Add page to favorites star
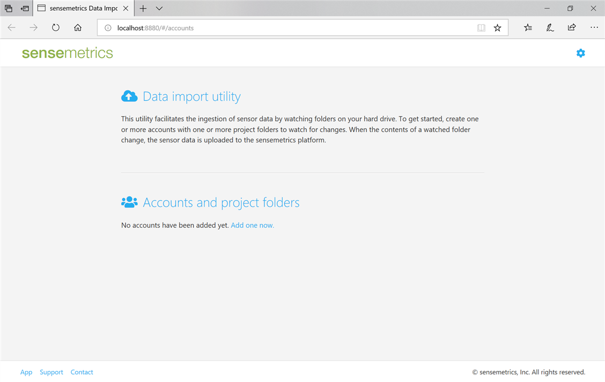Screen dimensions: 605x382 [497, 28]
